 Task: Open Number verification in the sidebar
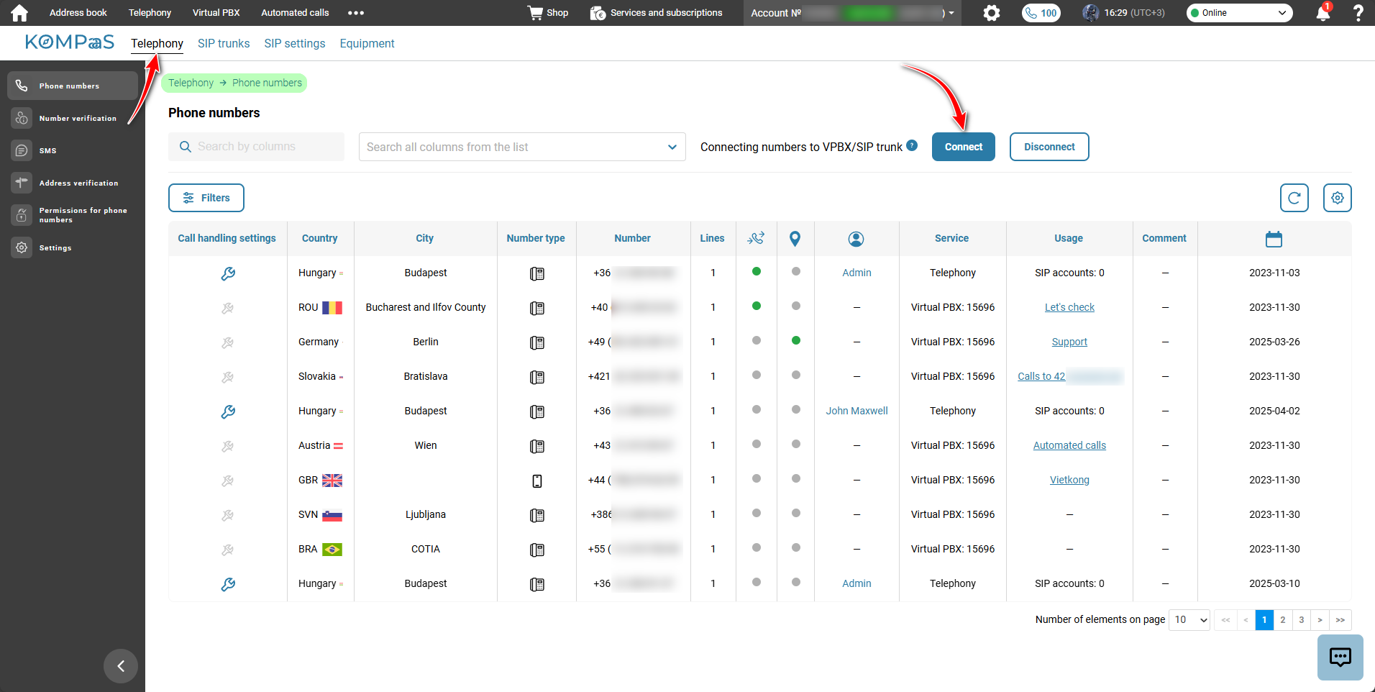pos(73,118)
